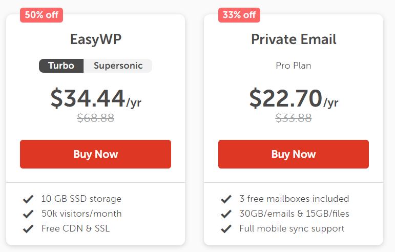Click Buy Now for EasyWP
This screenshot has width=395, height=252.
[95, 154]
